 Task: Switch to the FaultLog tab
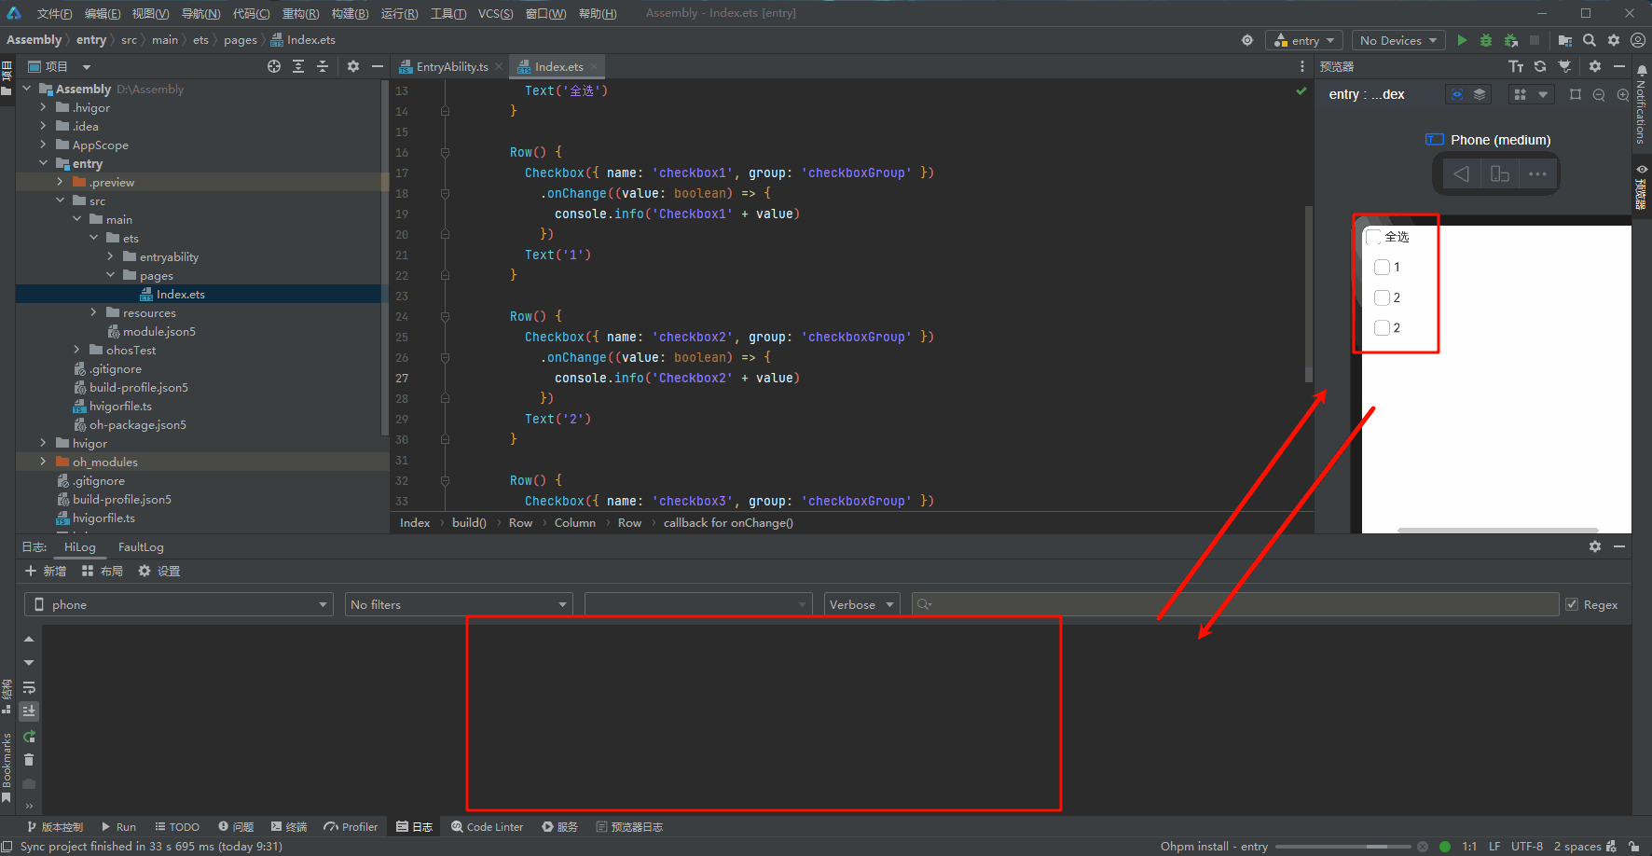point(141,546)
